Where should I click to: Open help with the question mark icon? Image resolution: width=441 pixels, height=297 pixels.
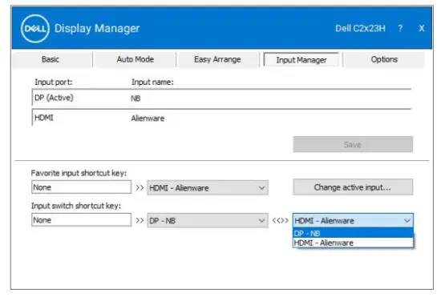click(400, 28)
